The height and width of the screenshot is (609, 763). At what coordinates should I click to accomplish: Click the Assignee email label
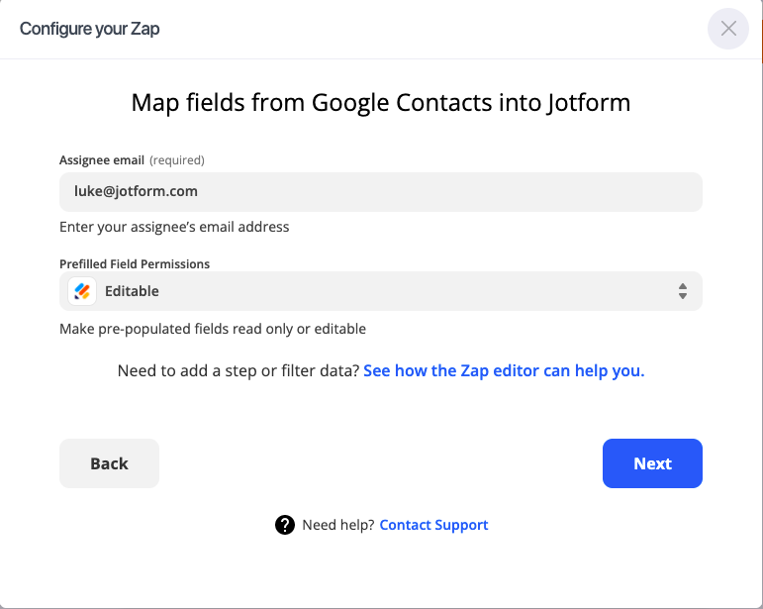coord(102,159)
